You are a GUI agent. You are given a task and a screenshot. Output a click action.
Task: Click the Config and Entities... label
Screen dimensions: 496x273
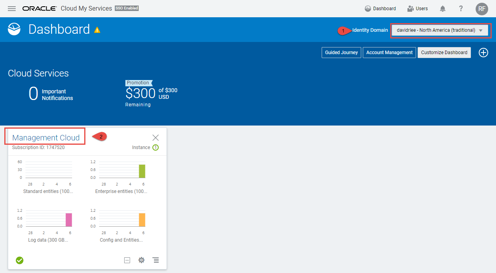tap(121, 240)
